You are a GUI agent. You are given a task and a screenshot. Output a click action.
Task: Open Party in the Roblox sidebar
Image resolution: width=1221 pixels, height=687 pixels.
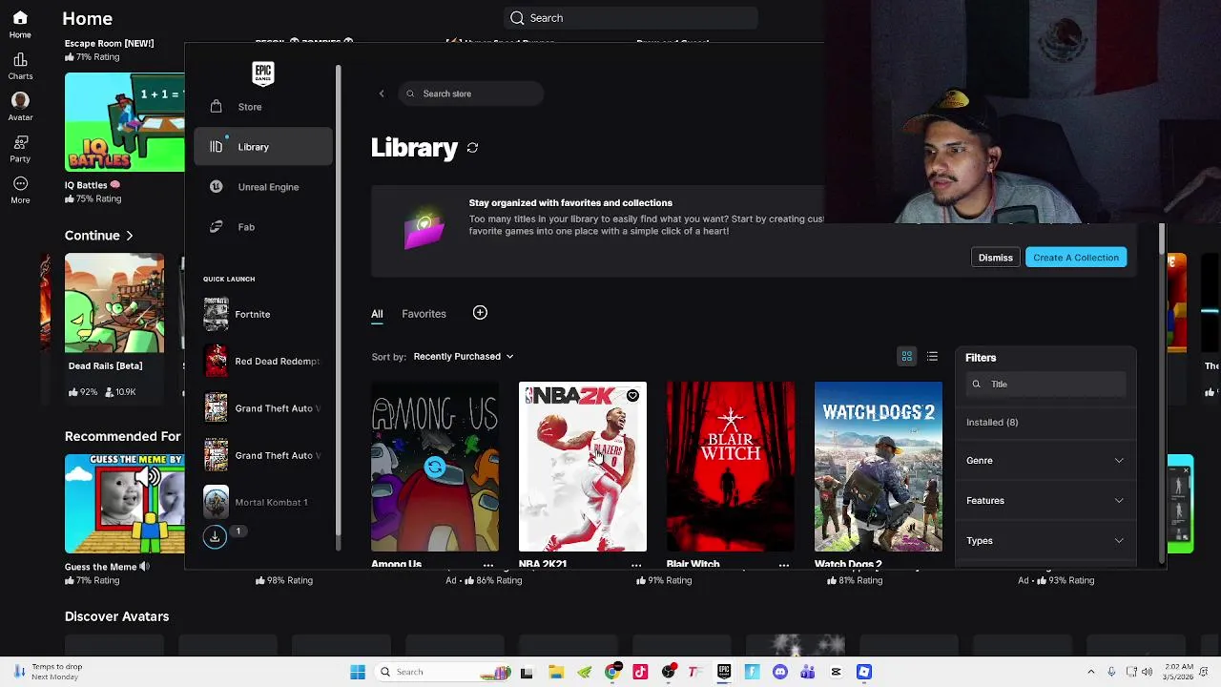click(x=20, y=148)
